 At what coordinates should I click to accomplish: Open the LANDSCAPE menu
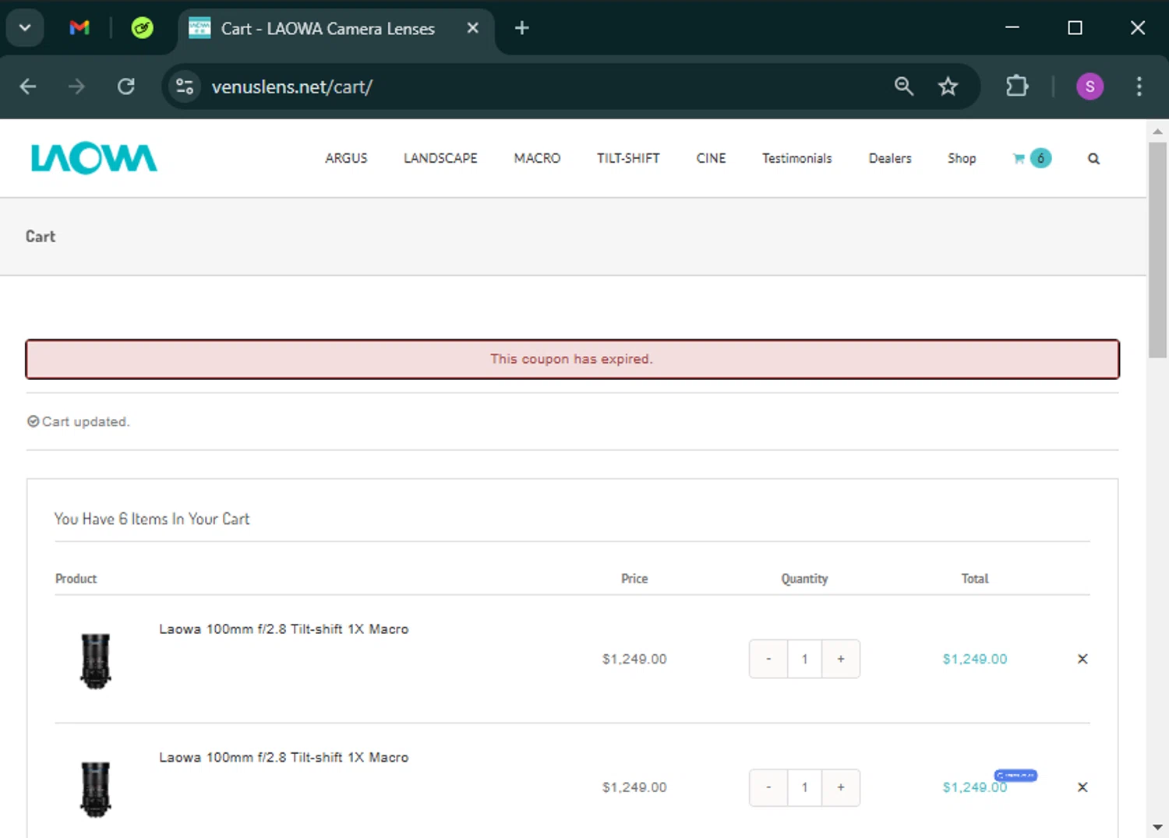(440, 158)
